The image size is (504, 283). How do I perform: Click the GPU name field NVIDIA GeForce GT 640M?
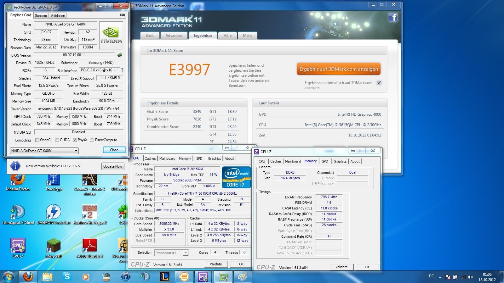(x=66, y=24)
